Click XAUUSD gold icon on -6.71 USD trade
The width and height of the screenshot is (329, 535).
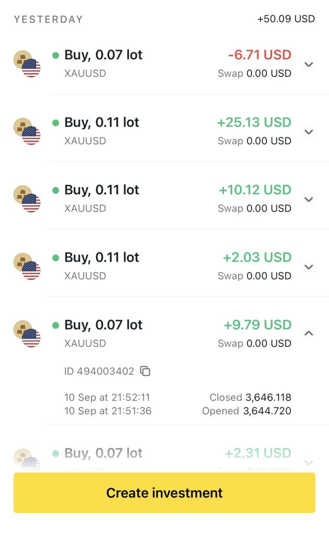pos(27,64)
